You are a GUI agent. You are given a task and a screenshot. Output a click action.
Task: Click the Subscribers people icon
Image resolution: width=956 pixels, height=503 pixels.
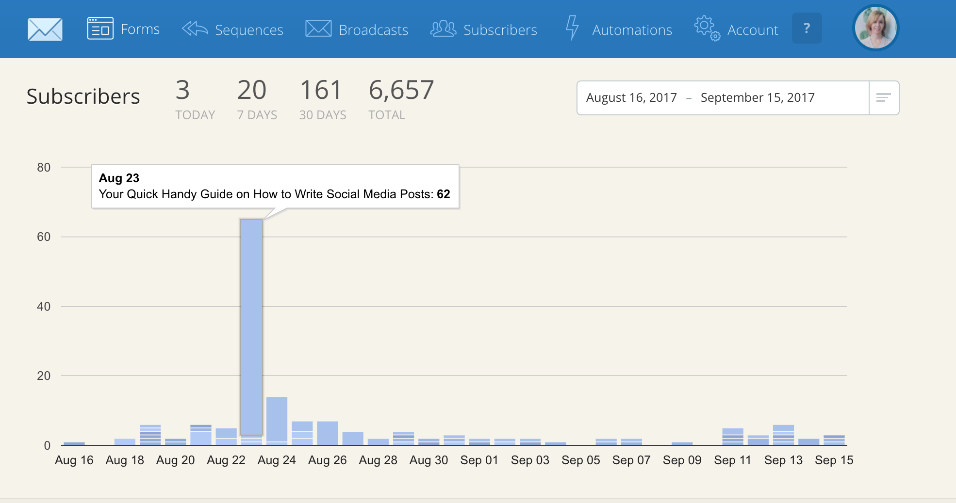(x=443, y=29)
